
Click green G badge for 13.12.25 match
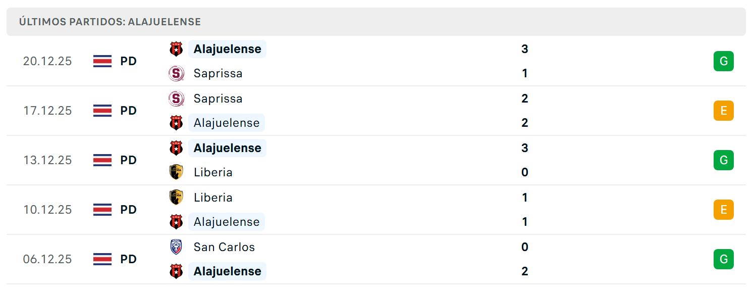click(x=723, y=160)
